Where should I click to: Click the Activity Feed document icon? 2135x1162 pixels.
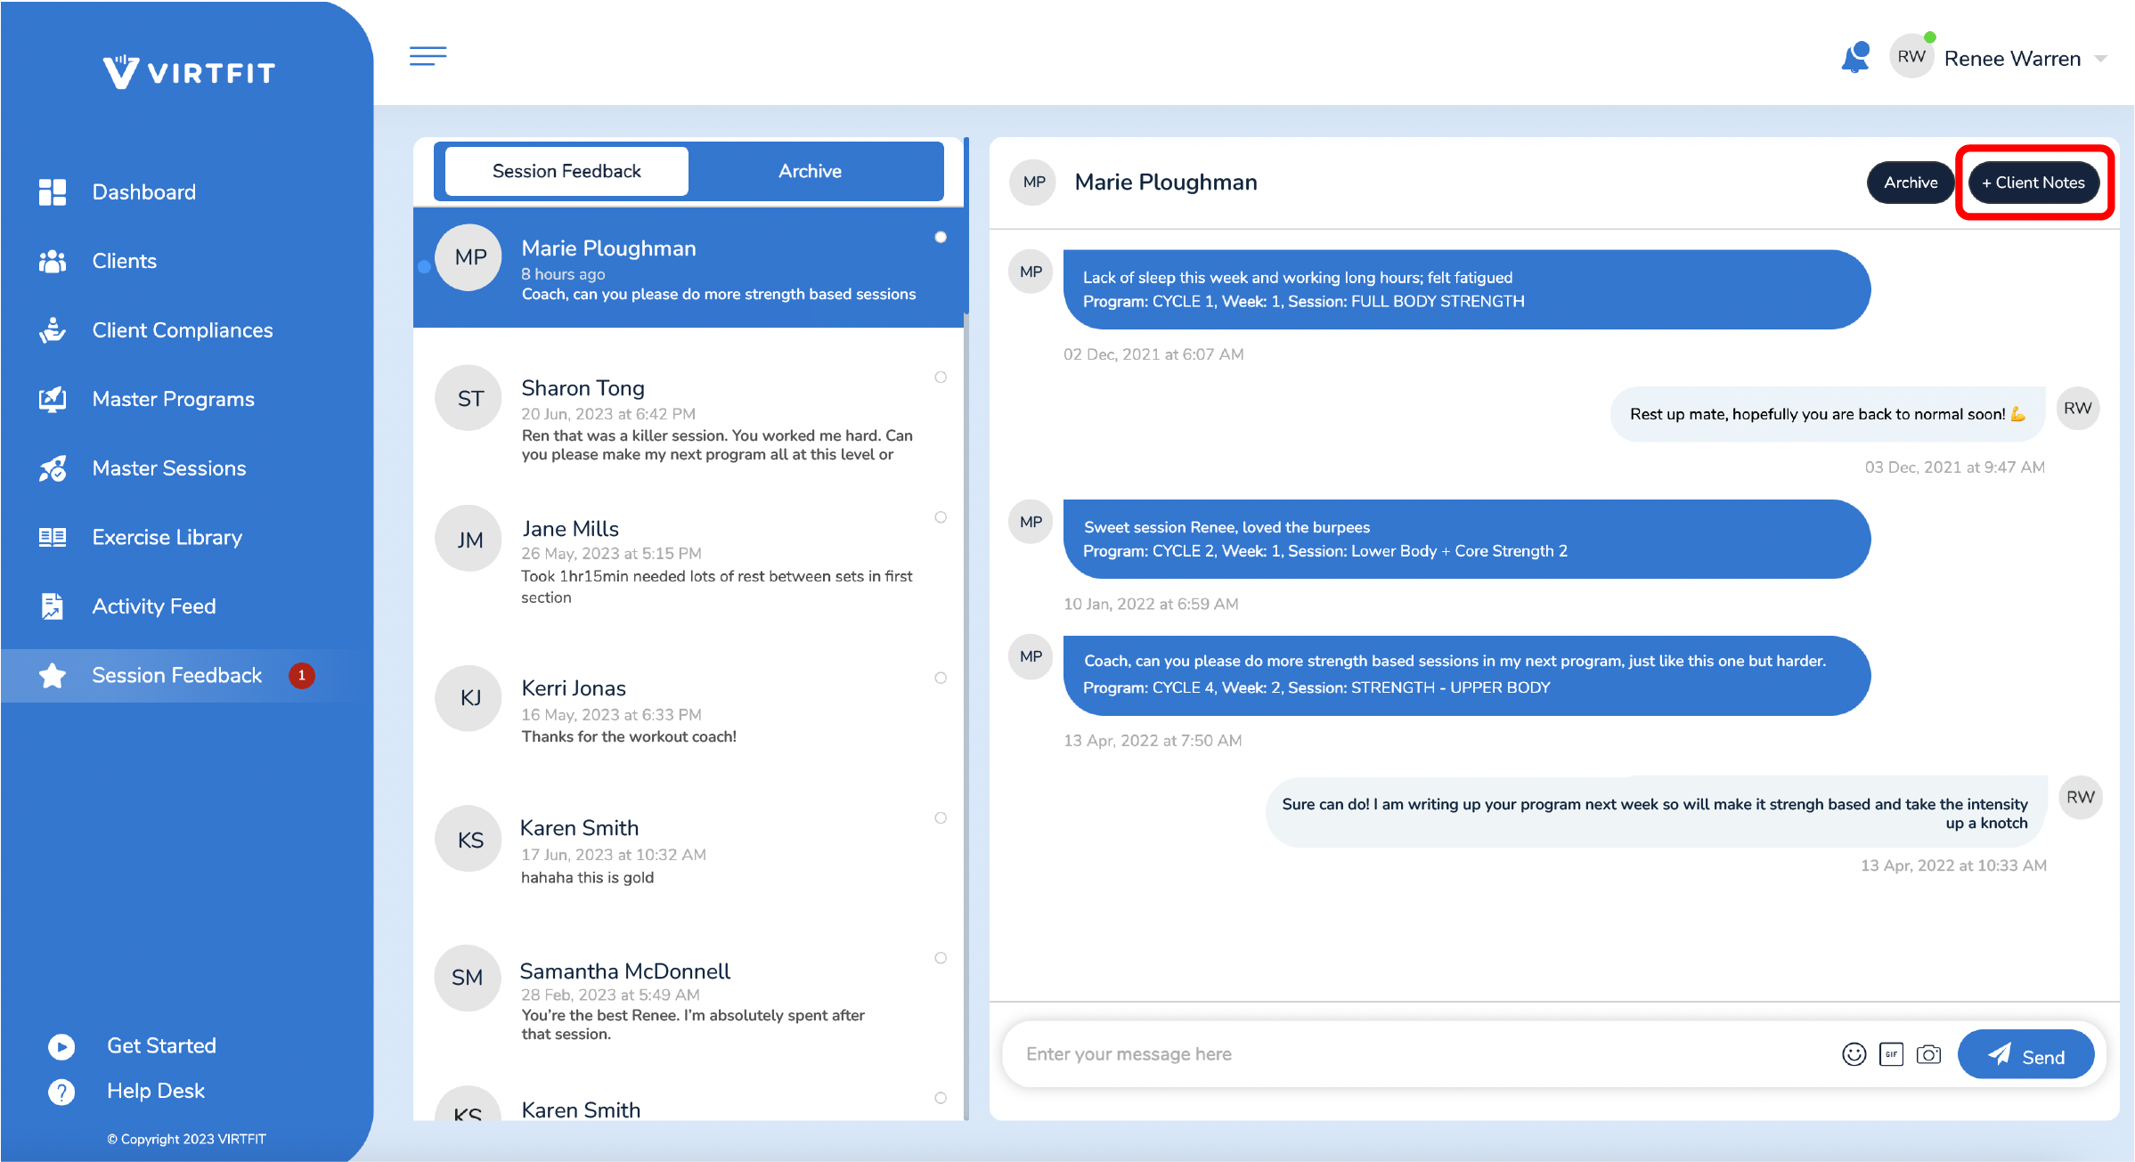tap(53, 606)
